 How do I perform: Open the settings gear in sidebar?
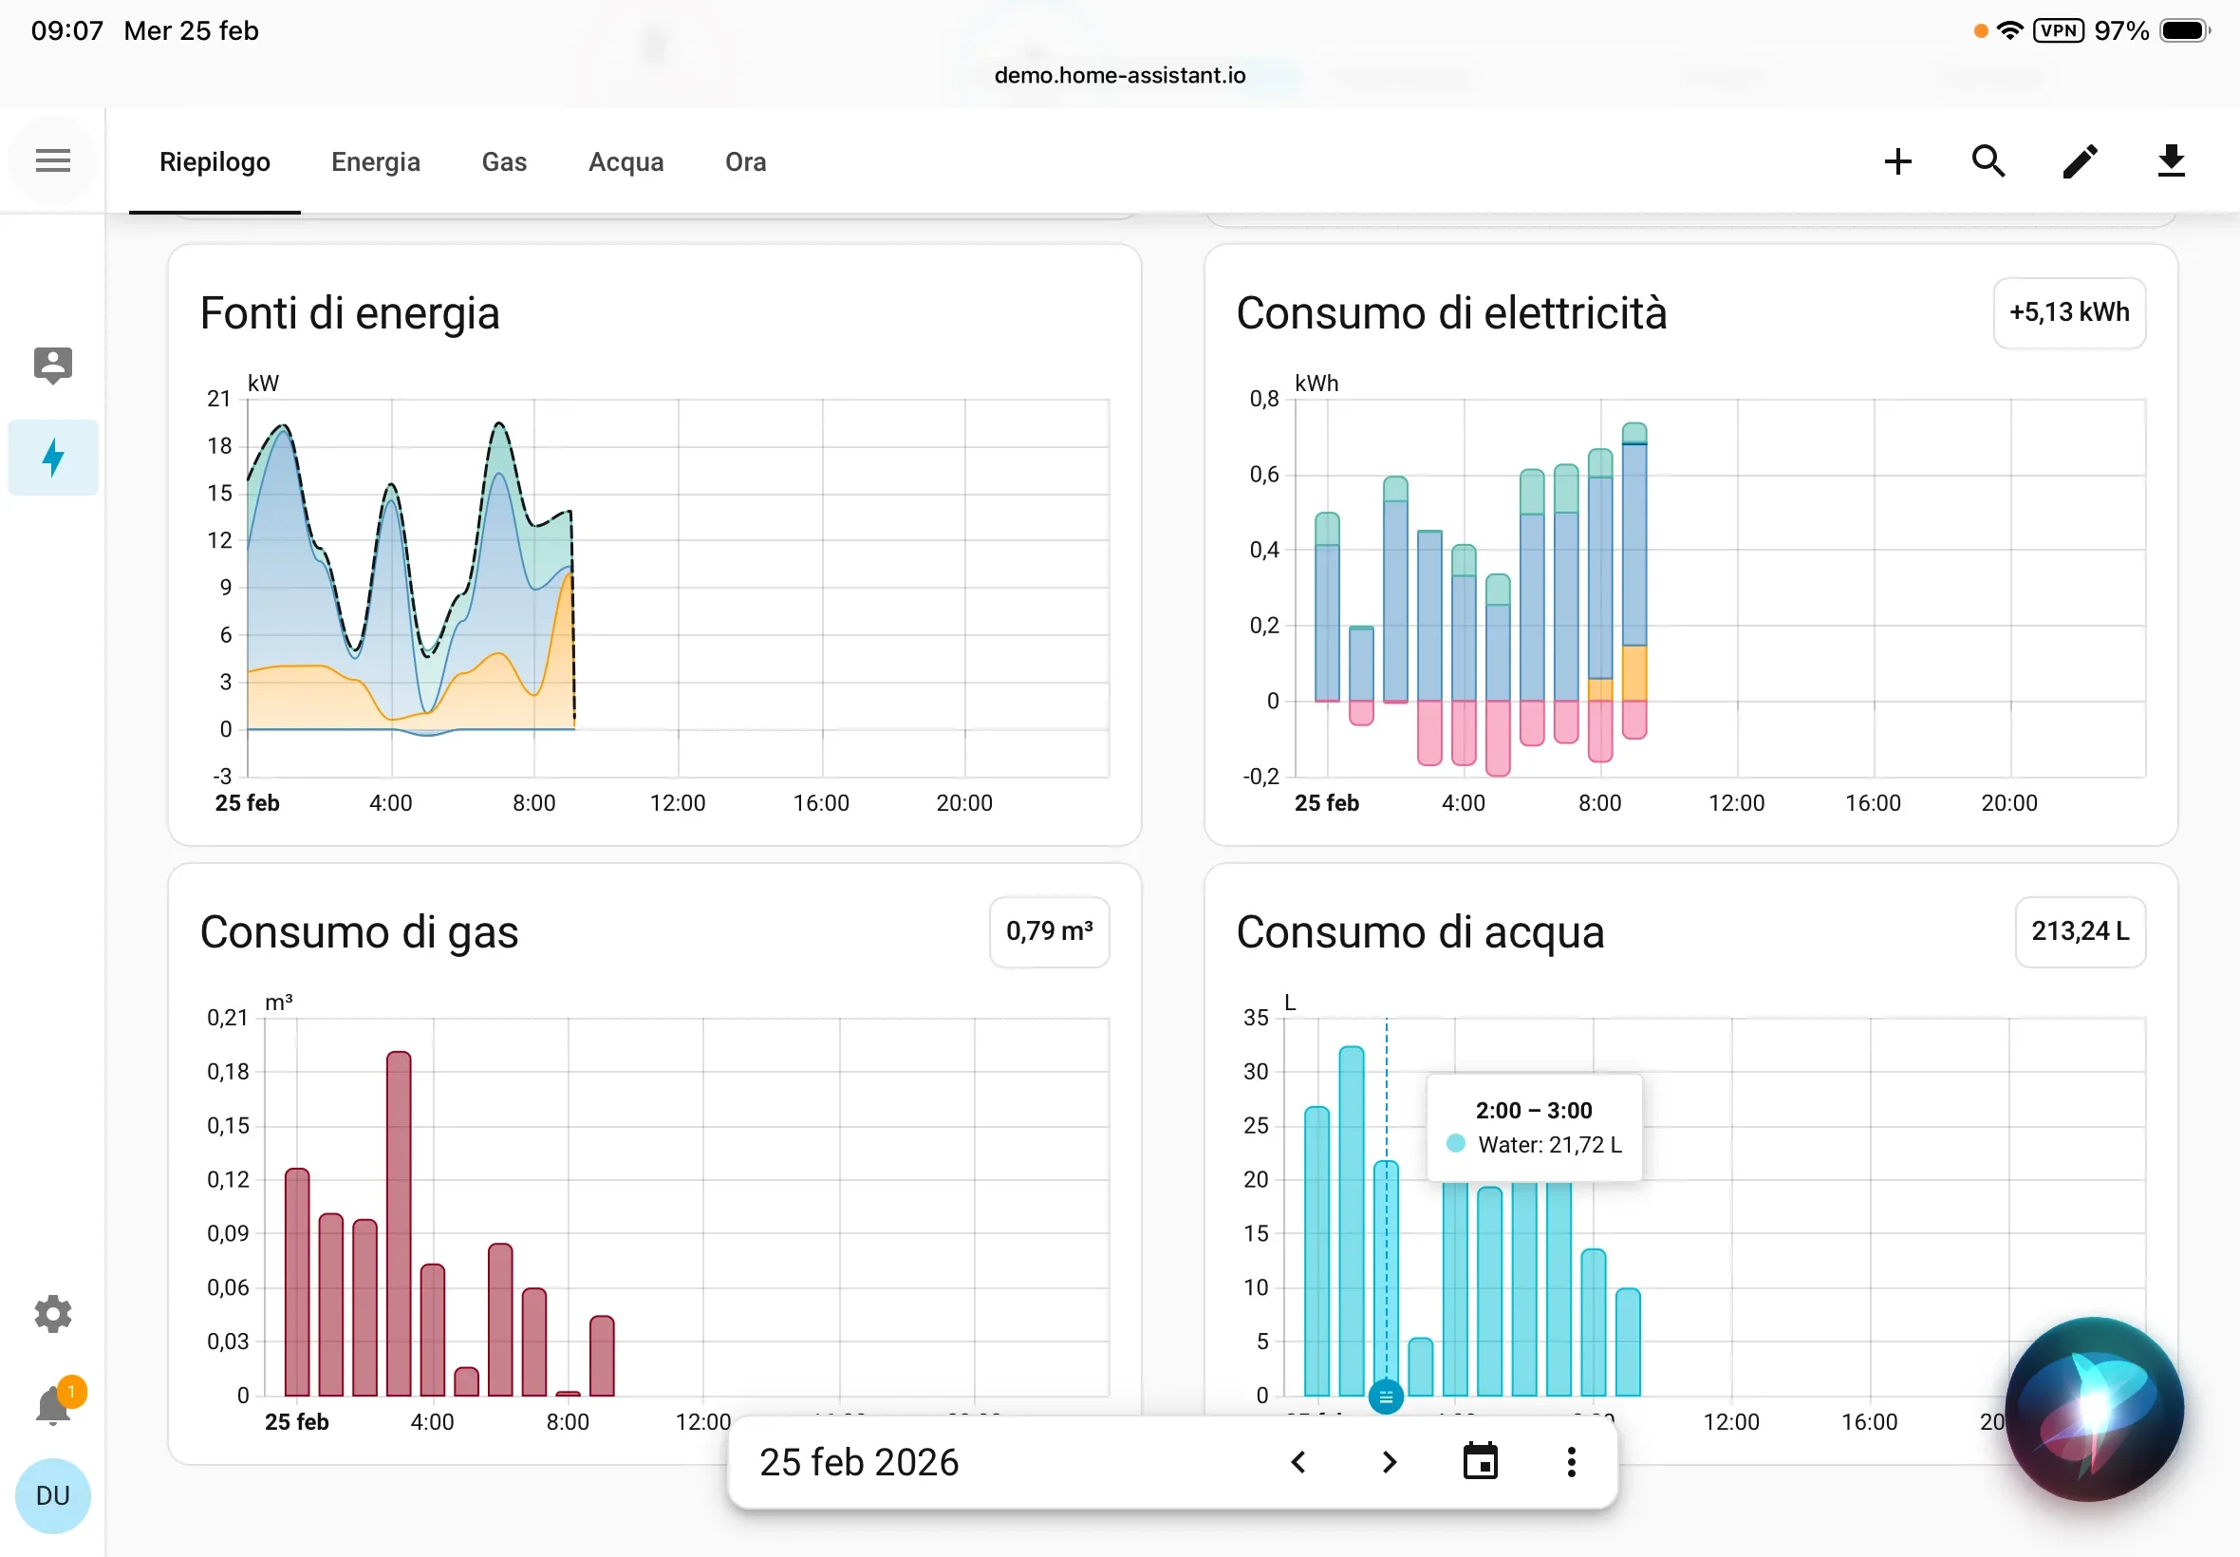(x=52, y=1313)
